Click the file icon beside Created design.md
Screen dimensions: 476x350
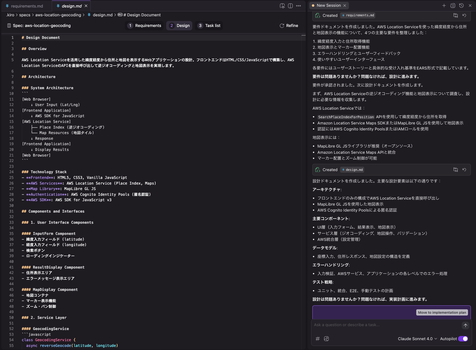[318, 170]
